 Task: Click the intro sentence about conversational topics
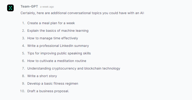pos(82,13)
